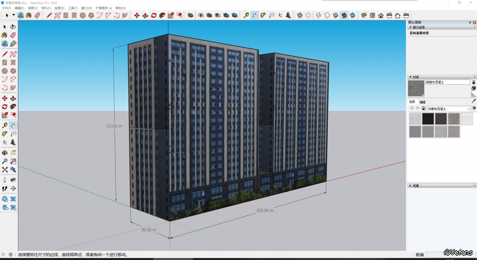Select the dark asphalt material swatch

pos(428,119)
